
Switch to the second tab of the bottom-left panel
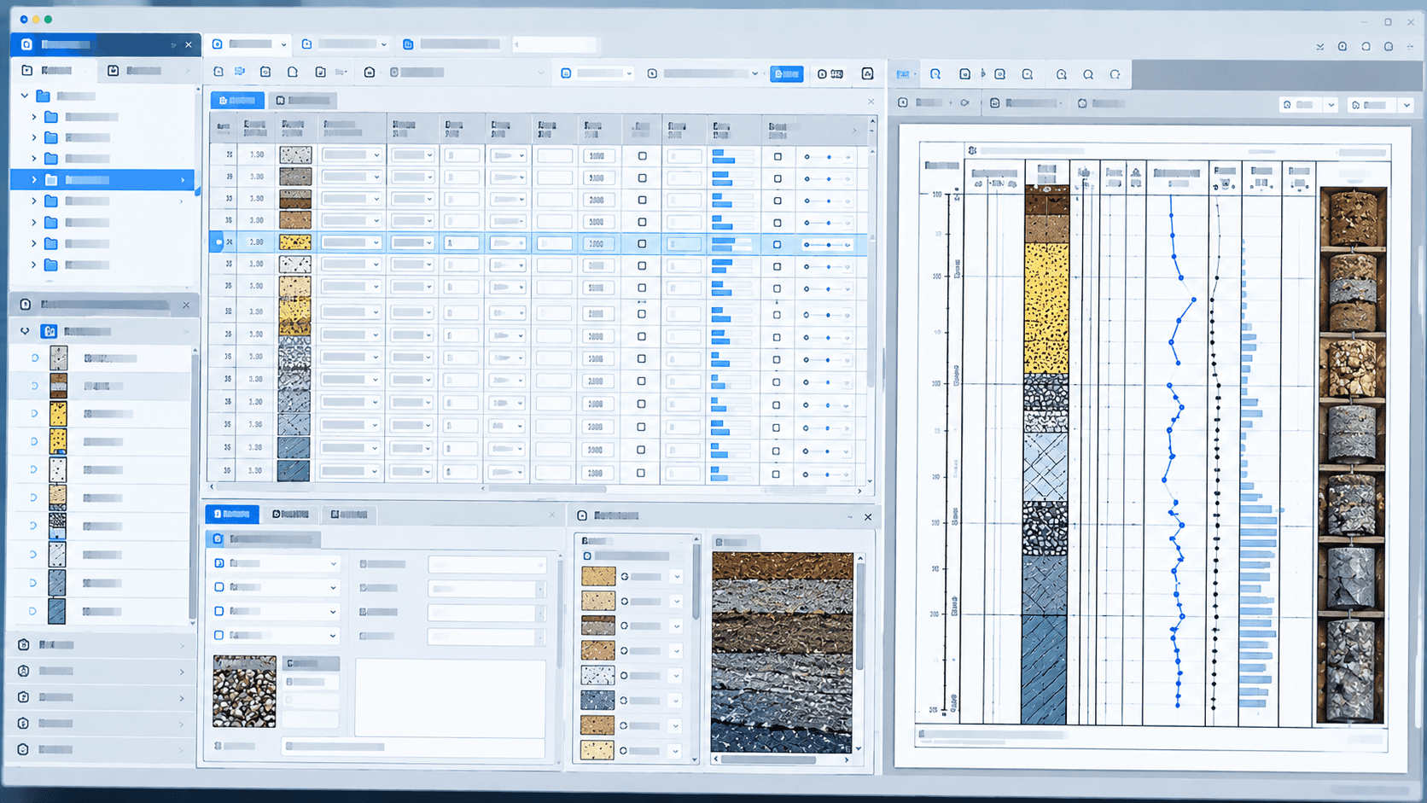click(289, 515)
